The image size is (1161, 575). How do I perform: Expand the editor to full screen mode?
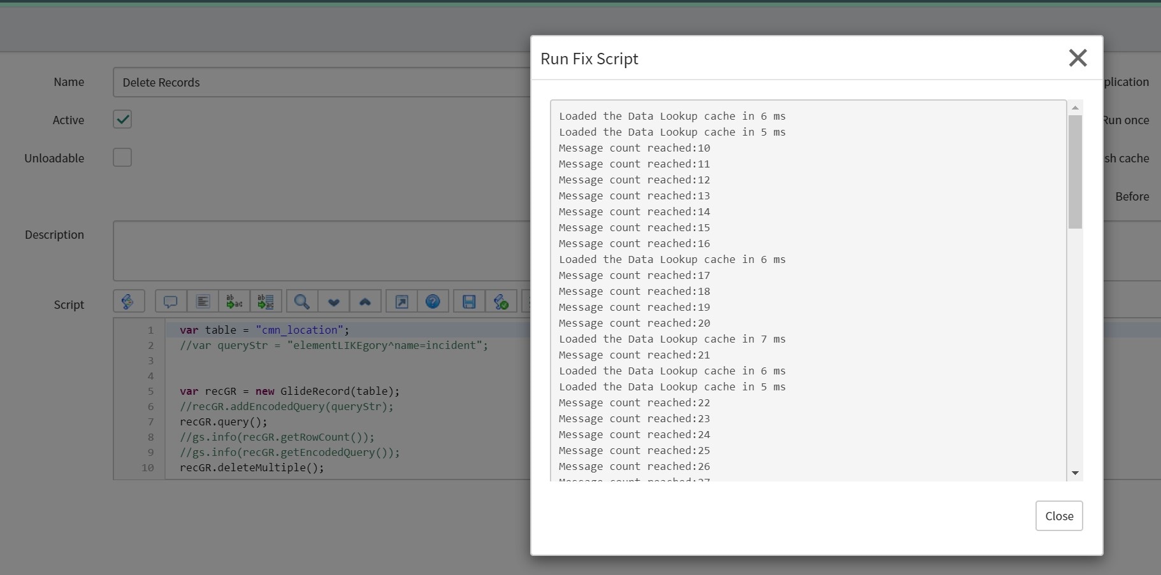coord(401,301)
